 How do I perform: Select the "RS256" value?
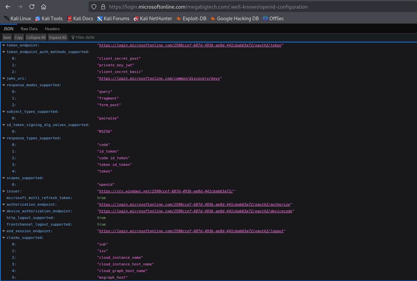point(105,131)
